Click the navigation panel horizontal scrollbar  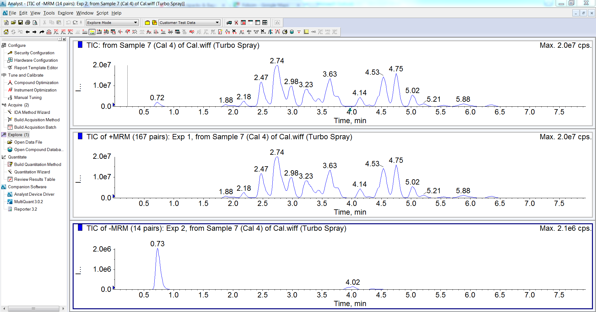point(34,309)
